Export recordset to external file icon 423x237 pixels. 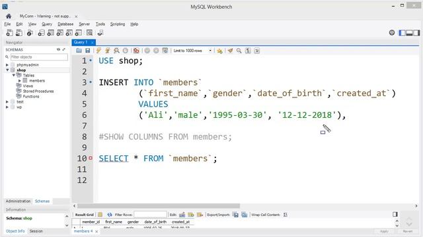coord(235,215)
